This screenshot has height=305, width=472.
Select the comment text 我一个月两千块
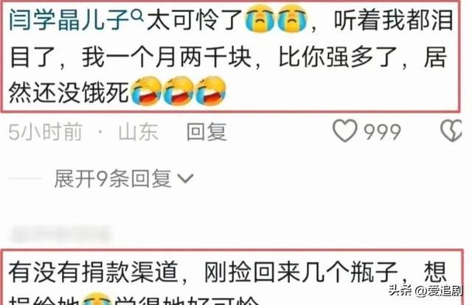tap(167, 57)
